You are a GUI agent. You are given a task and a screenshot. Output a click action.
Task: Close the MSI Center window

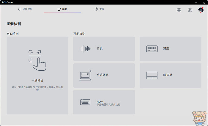(x=204, y=2)
